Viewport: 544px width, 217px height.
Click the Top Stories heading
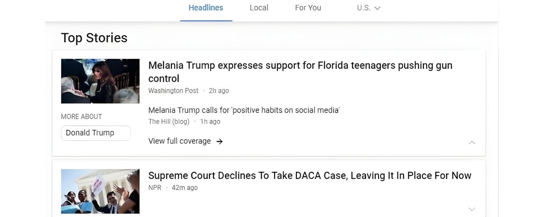[94, 37]
